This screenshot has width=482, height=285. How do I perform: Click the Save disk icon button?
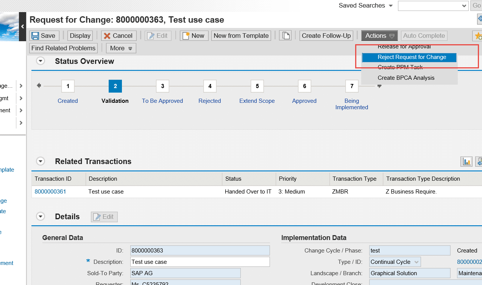click(44, 36)
